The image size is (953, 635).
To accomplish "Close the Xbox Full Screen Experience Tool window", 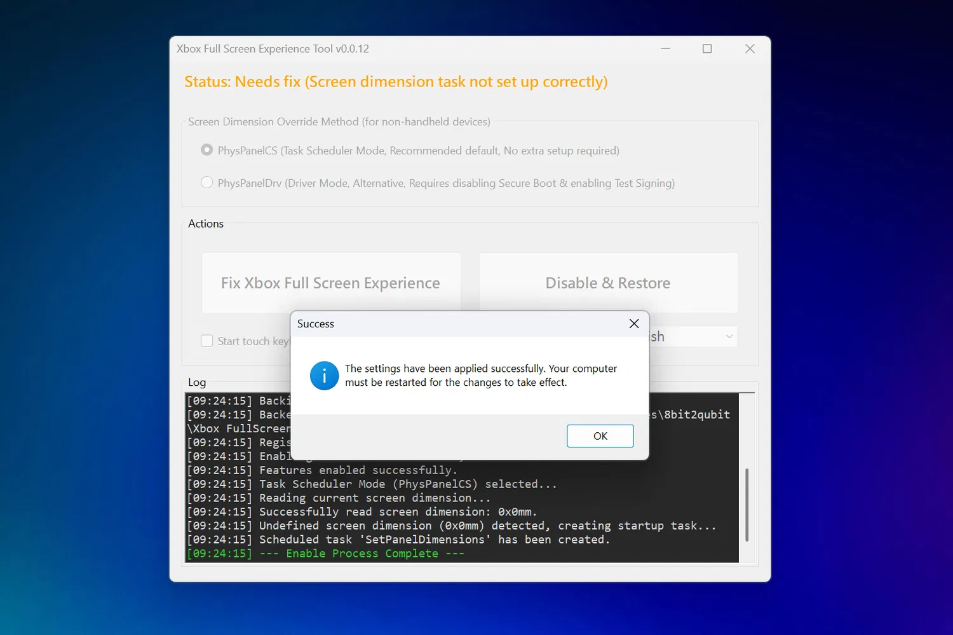I will pyautogui.click(x=750, y=48).
